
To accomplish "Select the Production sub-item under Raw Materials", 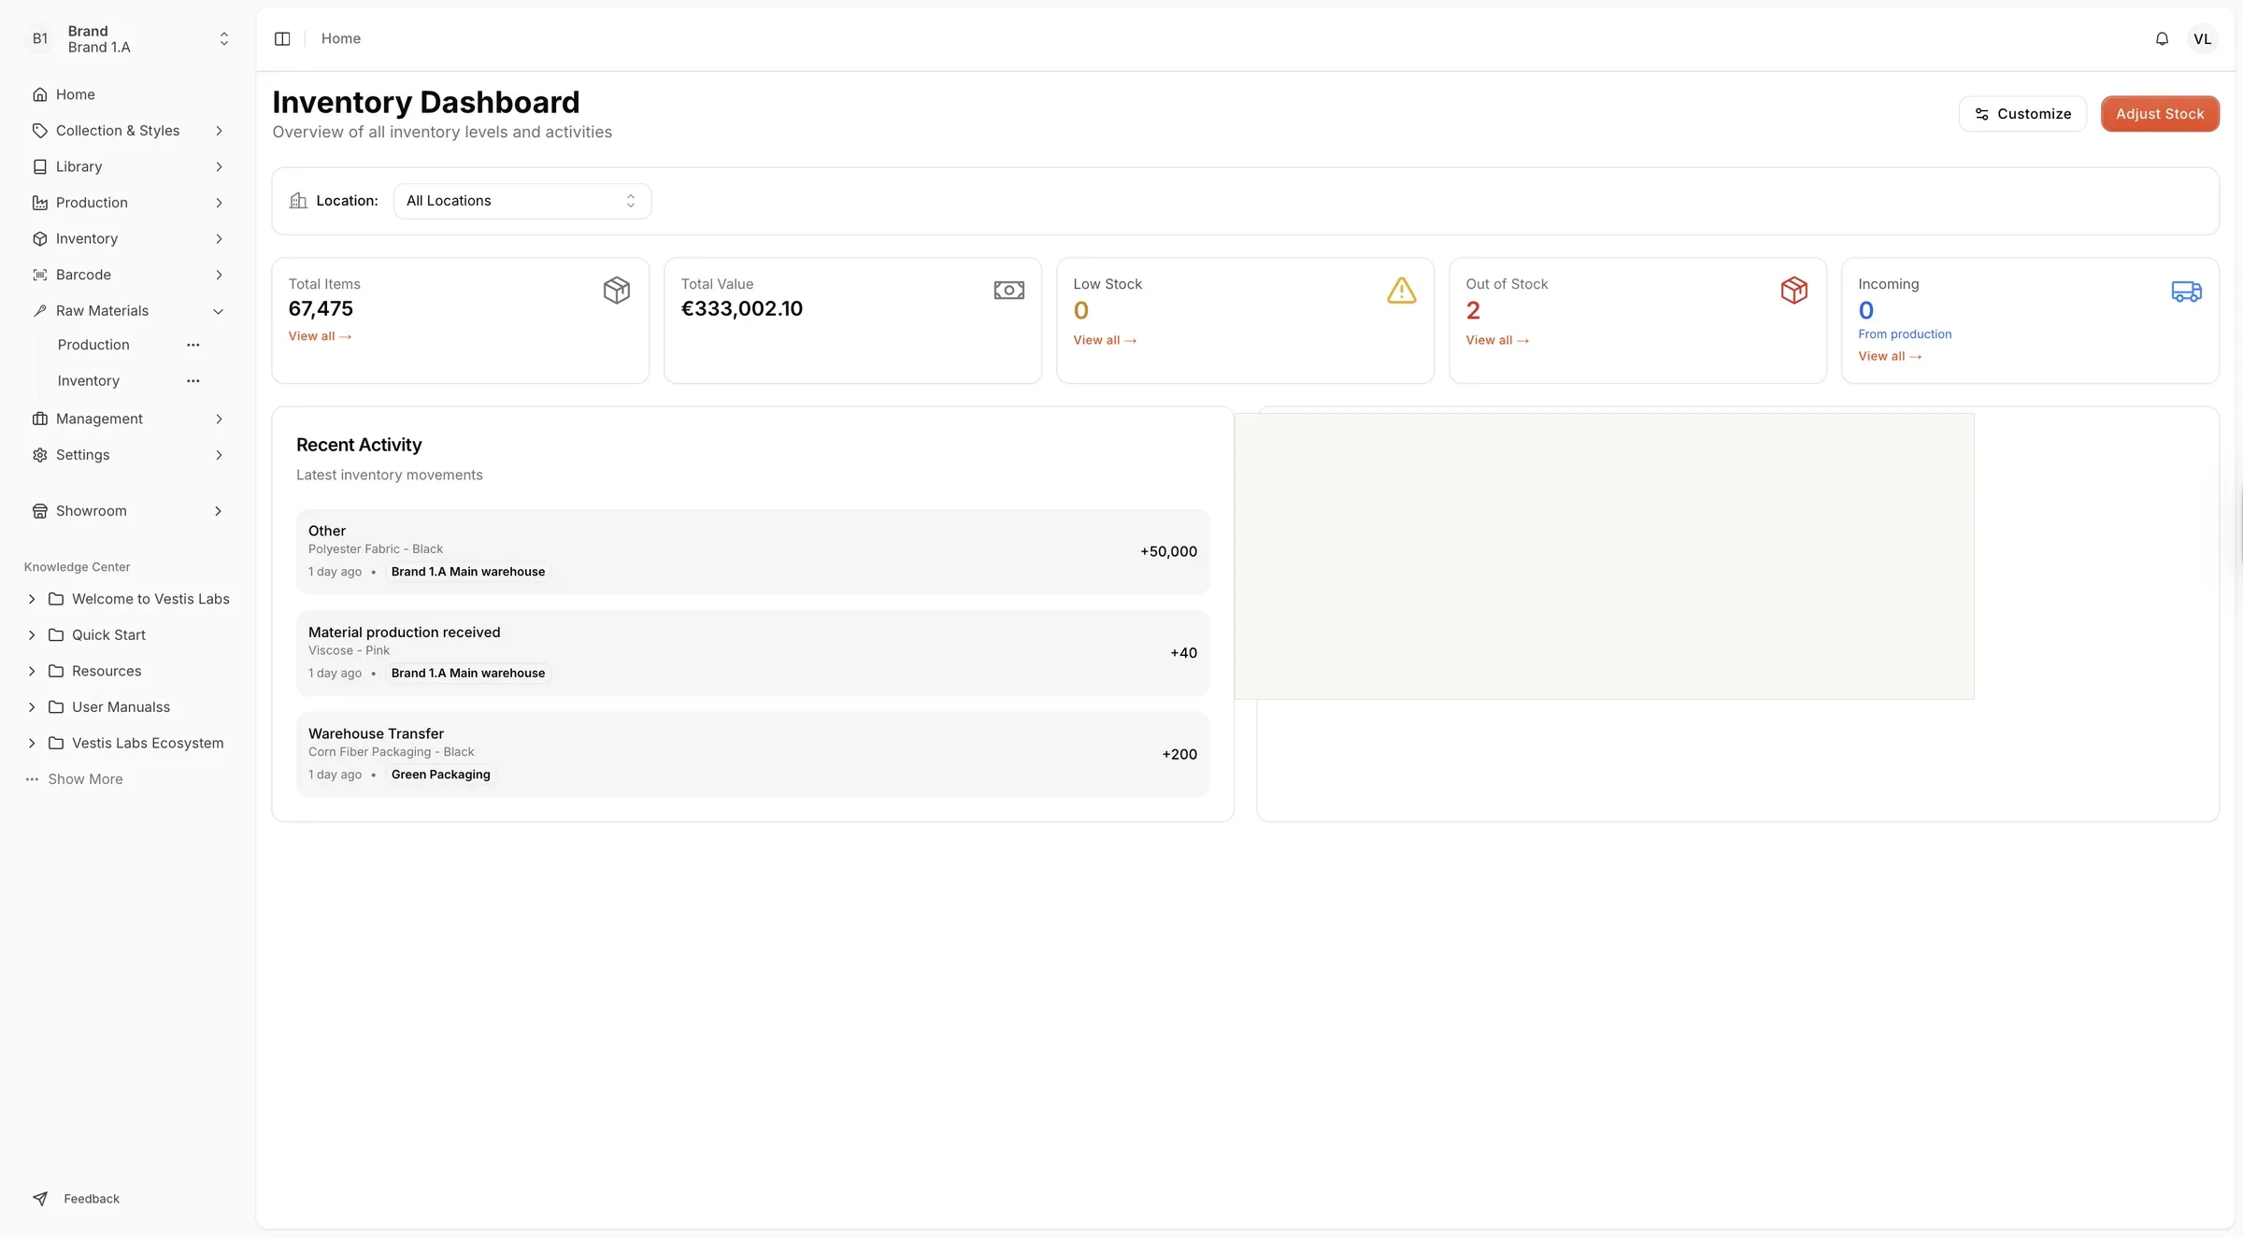I will (93, 345).
